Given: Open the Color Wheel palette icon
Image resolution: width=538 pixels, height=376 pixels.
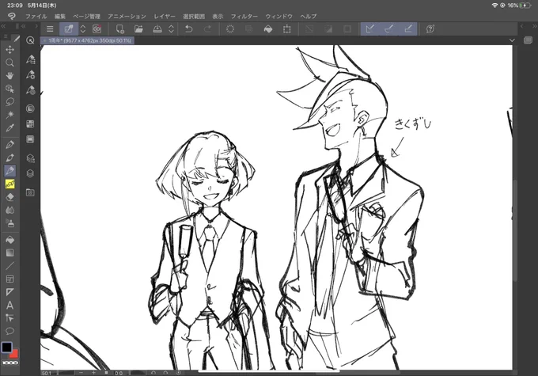Looking at the screenshot, I should coord(30,108).
